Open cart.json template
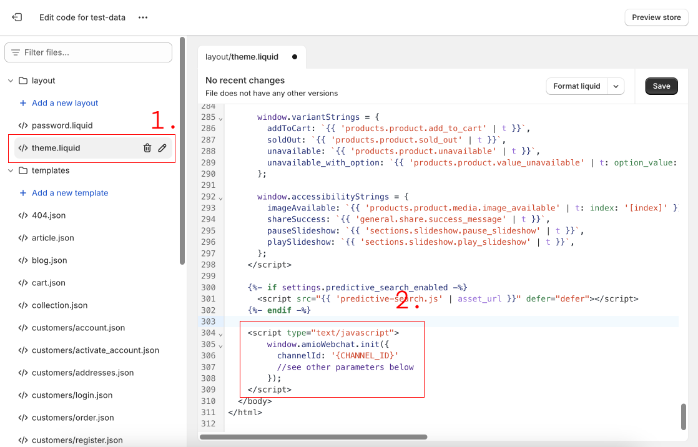 coord(49,283)
